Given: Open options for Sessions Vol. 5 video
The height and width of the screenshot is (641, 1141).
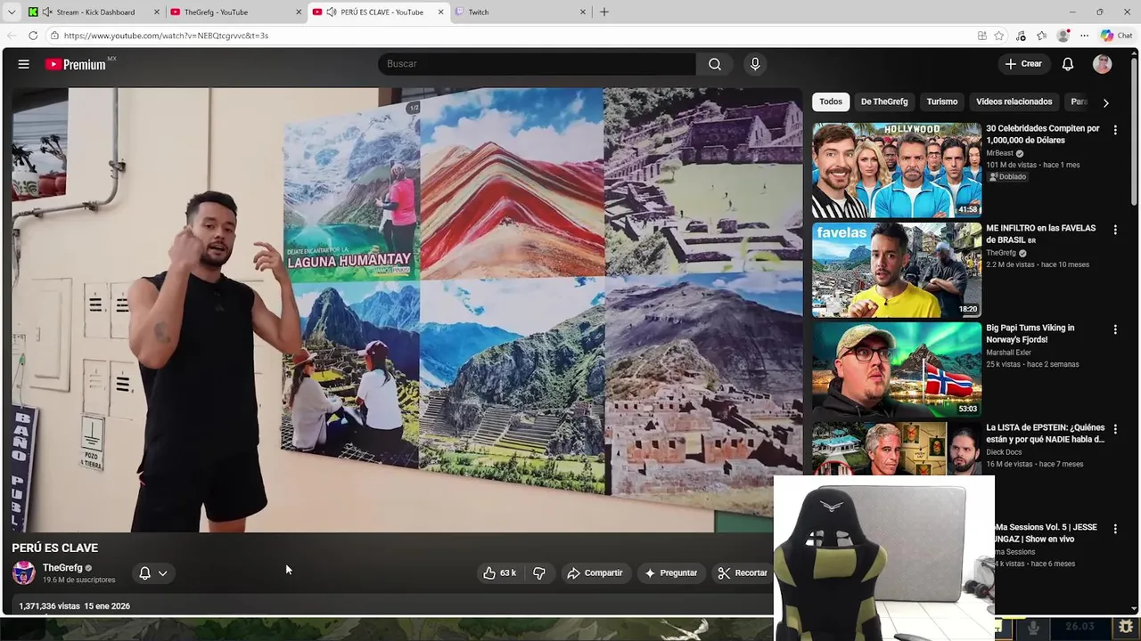Looking at the screenshot, I should click(1115, 529).
